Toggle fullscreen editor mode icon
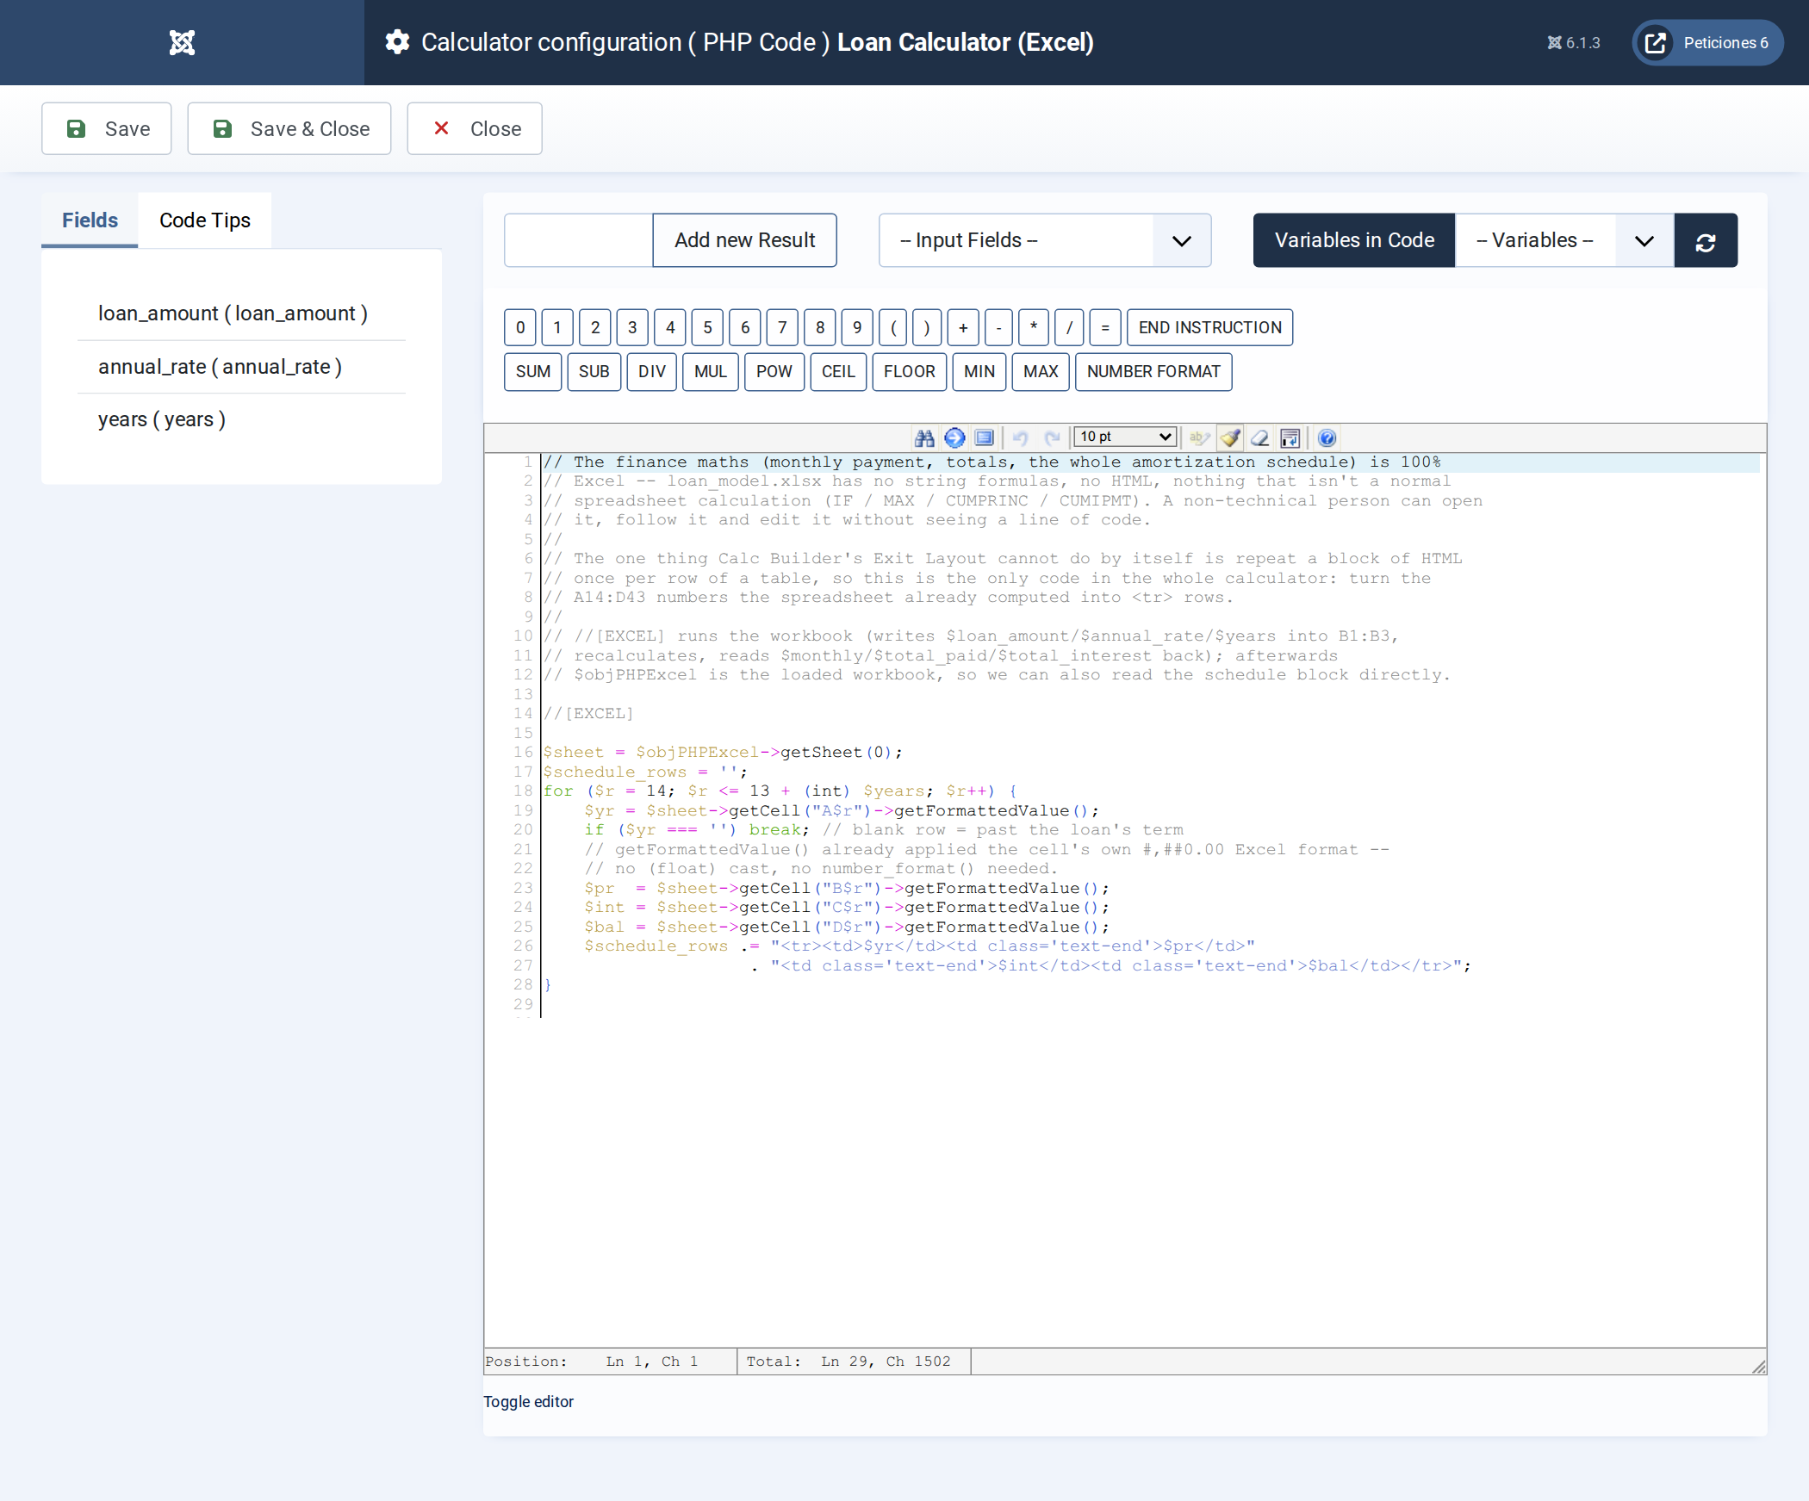Image resolution: width=1809 pixels, height=1501 pixels. (x=985, y=437)
